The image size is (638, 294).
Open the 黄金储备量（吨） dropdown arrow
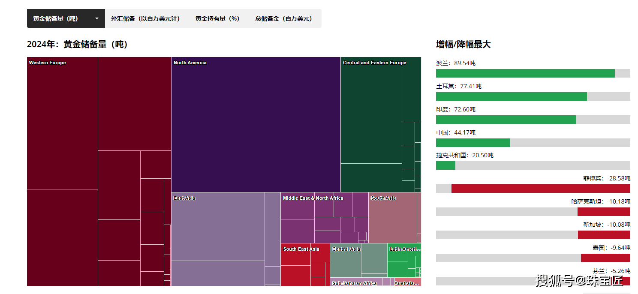click(x=97, y=19)
